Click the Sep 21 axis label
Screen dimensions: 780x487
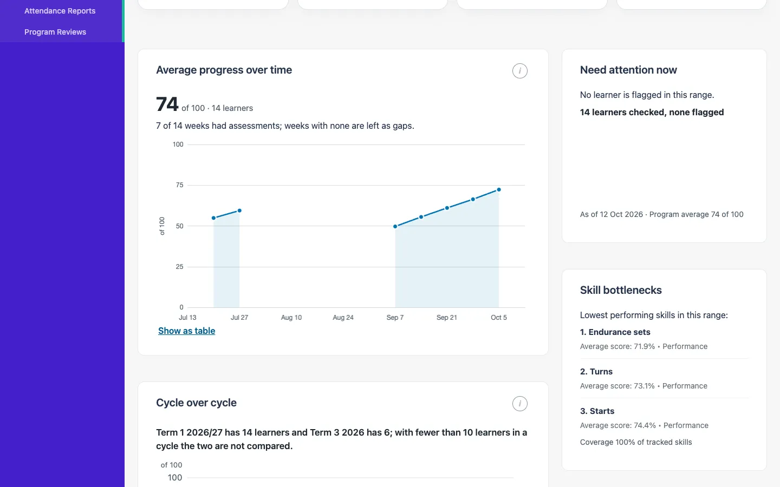click(447, 318)
